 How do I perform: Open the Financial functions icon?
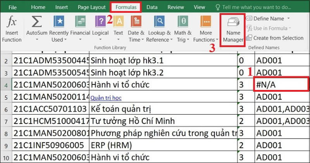click(x=80, y=22)
